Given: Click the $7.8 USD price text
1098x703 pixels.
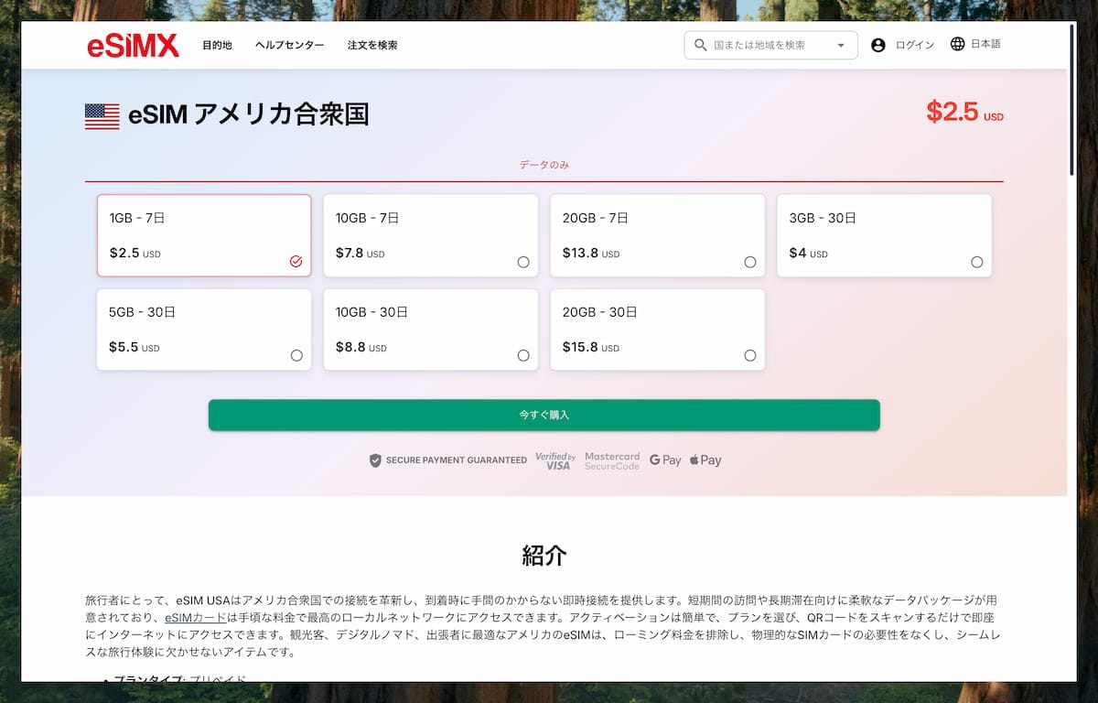Looking at the screenshot, I should pos(360,254).
